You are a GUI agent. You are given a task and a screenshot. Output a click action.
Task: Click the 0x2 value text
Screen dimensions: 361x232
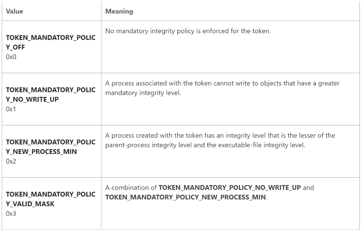(11, 161)
